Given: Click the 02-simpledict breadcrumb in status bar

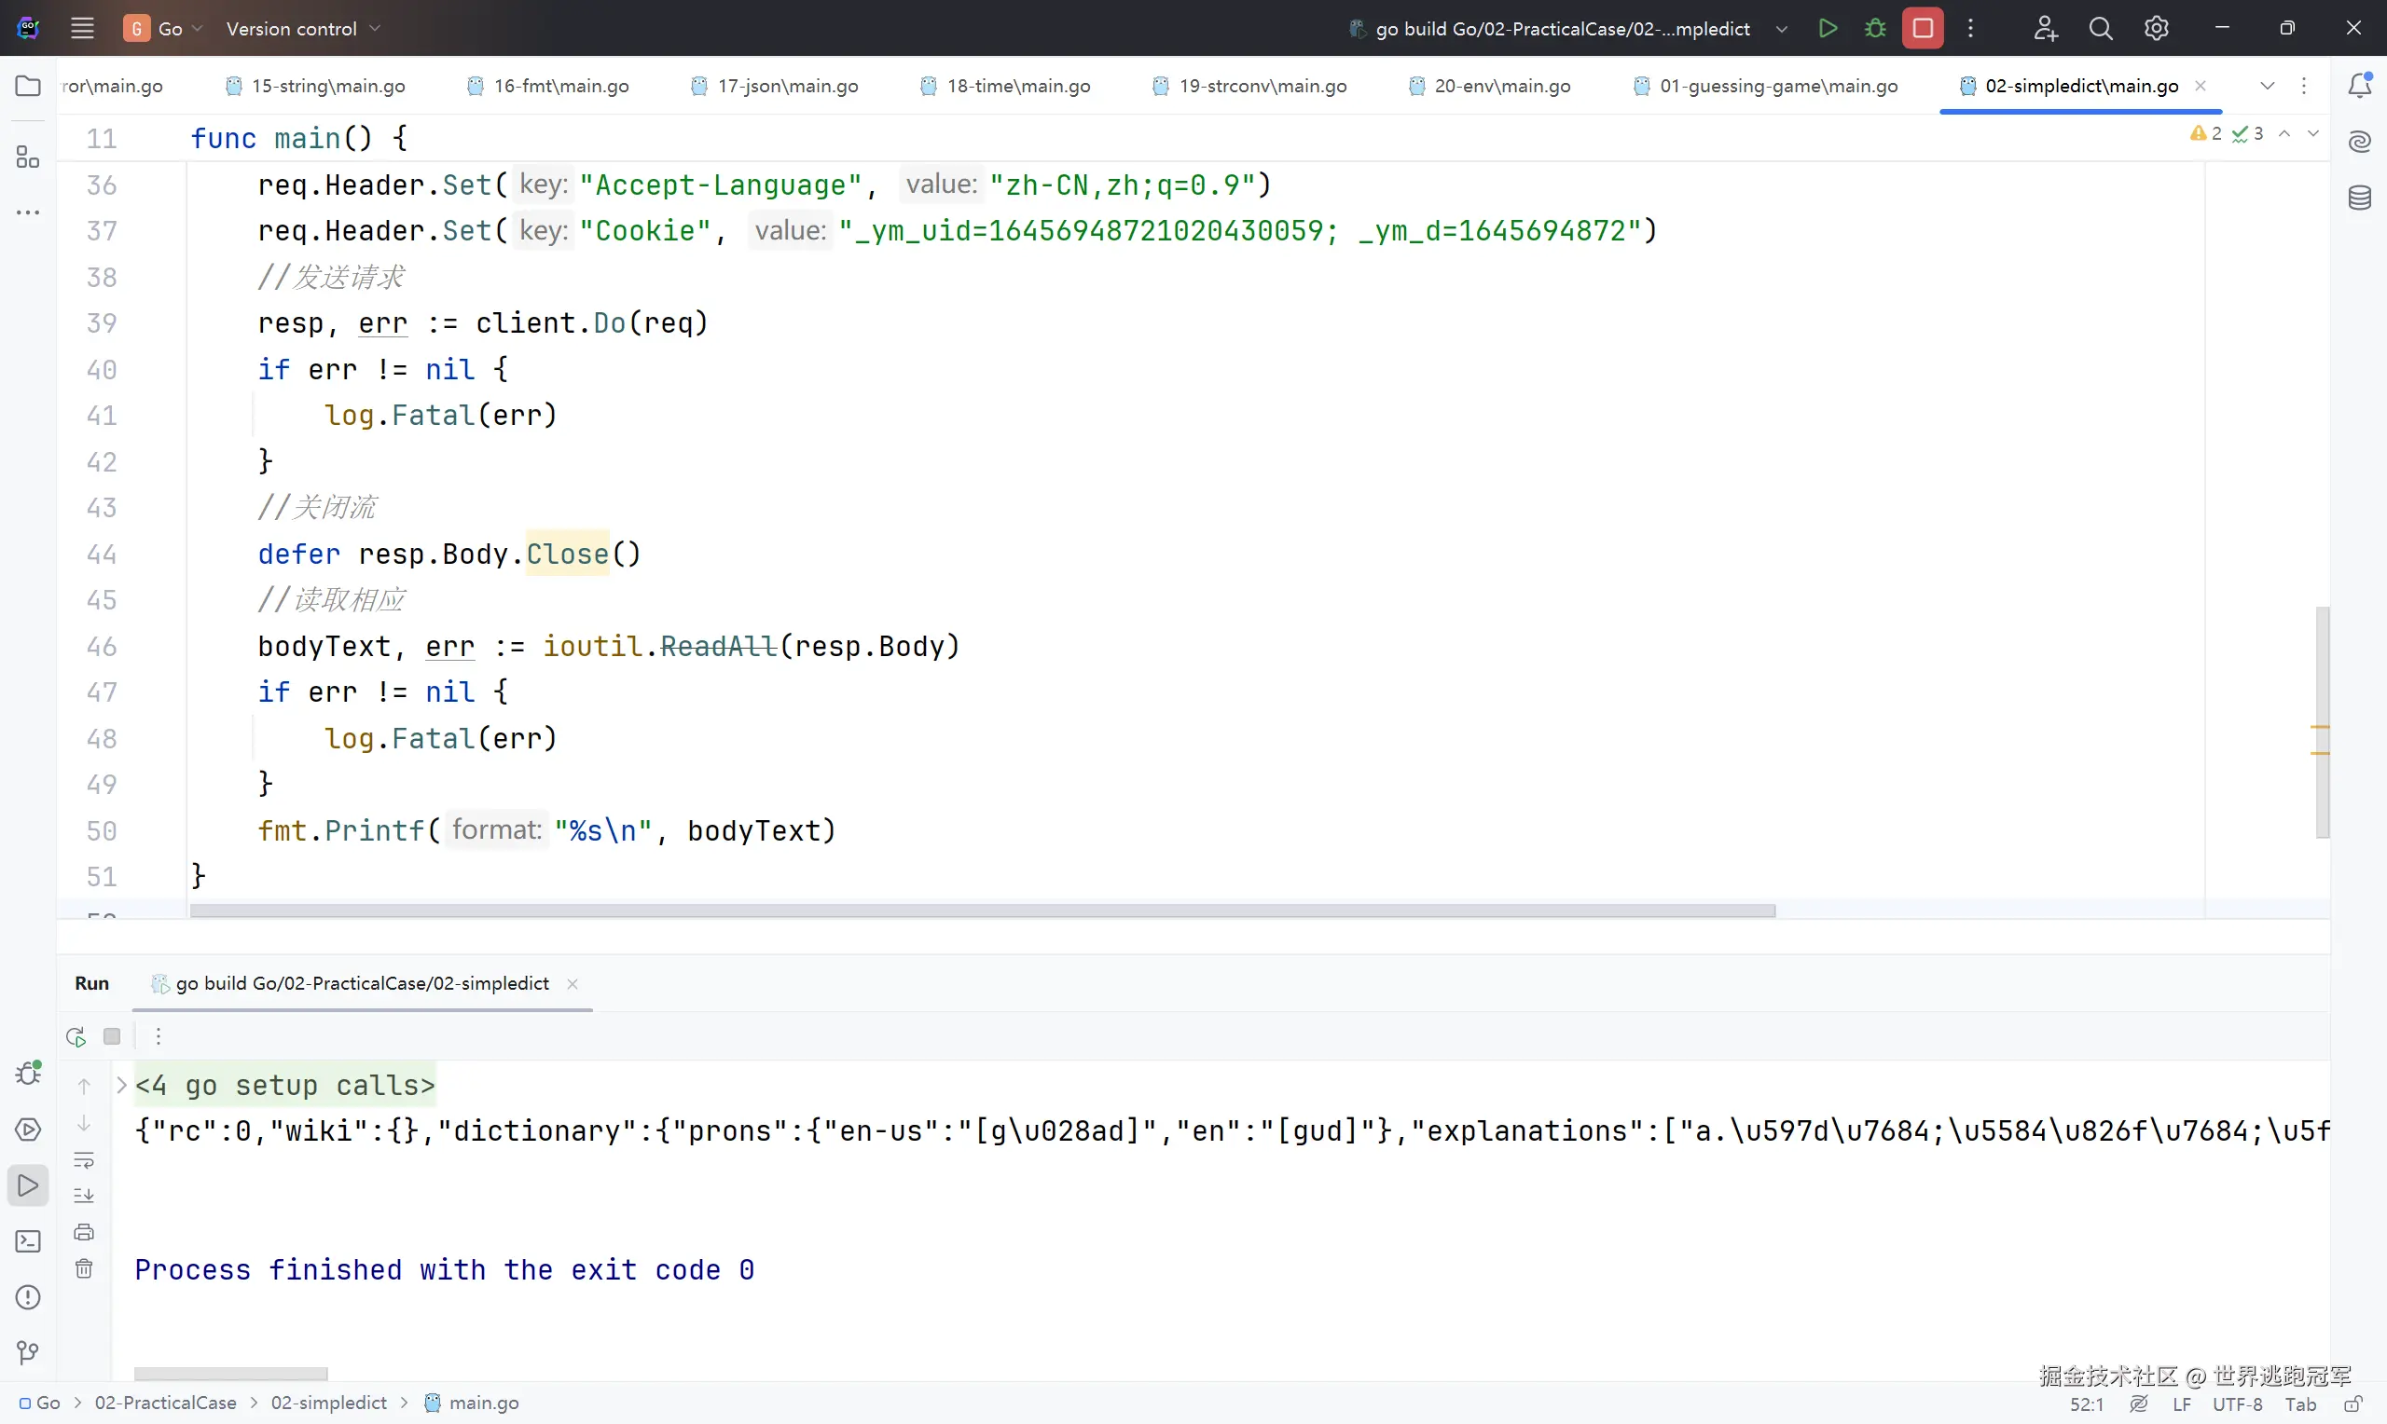Looking at the screenshot, I should [x=328, y=1403].
